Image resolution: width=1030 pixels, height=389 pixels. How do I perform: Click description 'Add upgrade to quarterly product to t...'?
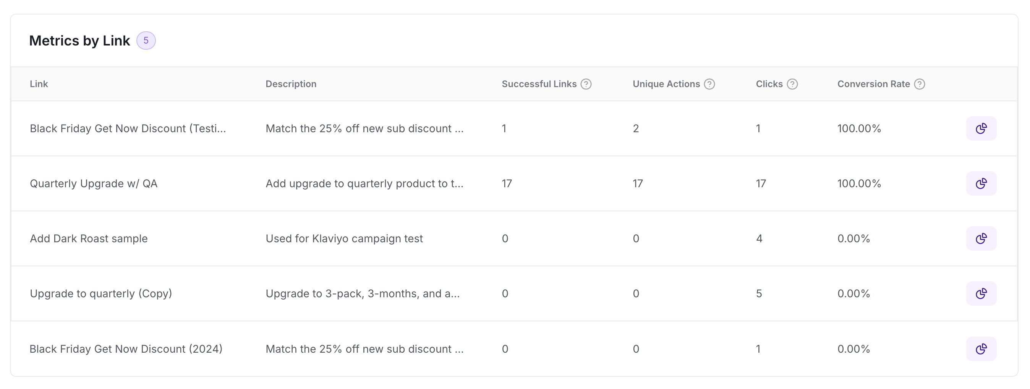364,183
